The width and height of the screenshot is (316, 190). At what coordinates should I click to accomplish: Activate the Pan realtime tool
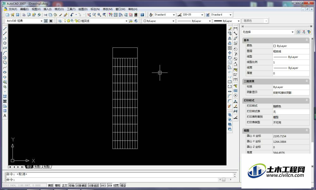pos(89,15)
